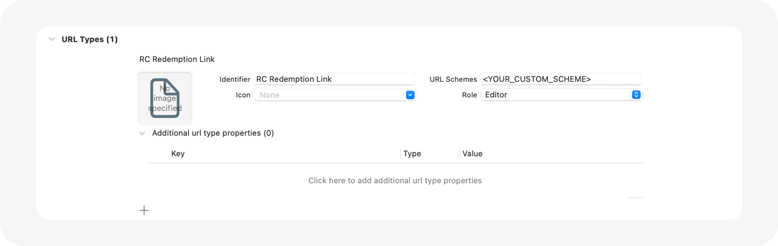
Task: Click the Role popup up-down arrows
Action: coord(636,95)
